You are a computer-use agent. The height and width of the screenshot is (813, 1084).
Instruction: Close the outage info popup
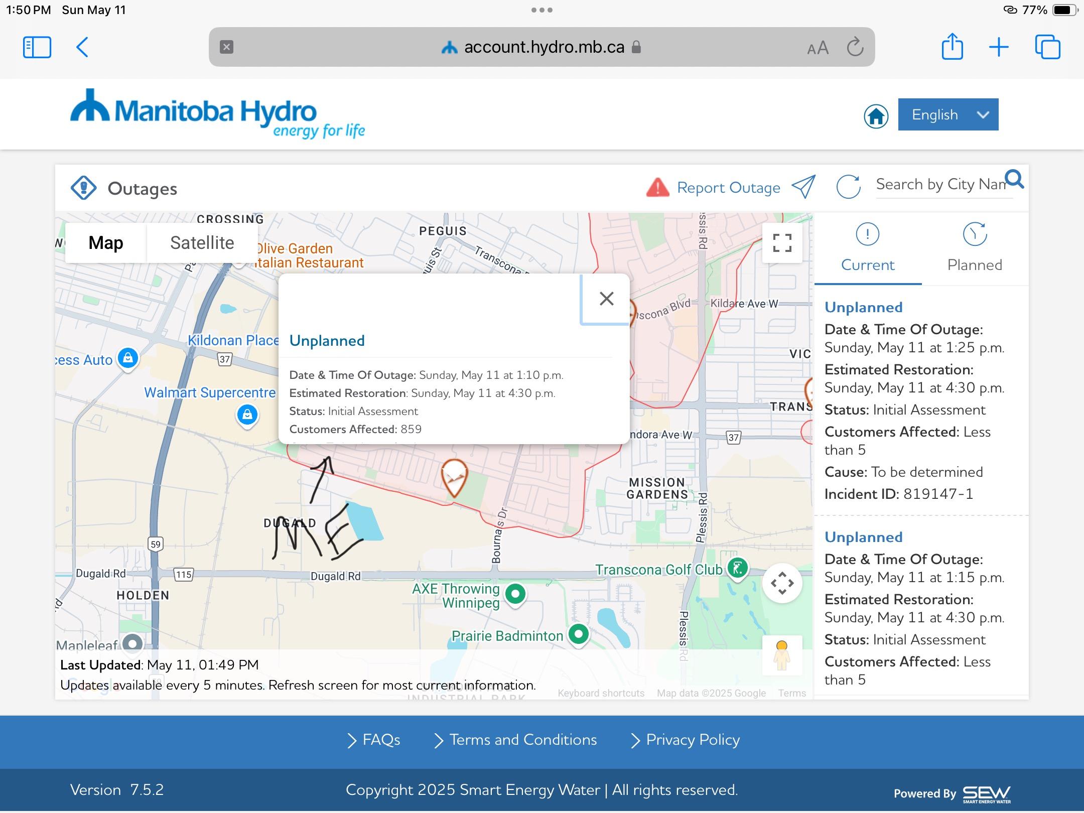point(606,299)
